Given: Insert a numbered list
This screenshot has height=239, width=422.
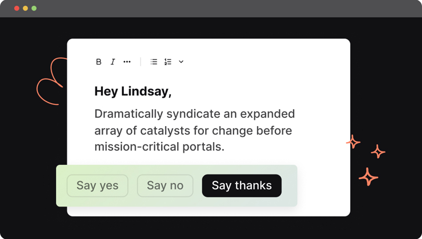Looking at the screenshot, I should [167, 62].
